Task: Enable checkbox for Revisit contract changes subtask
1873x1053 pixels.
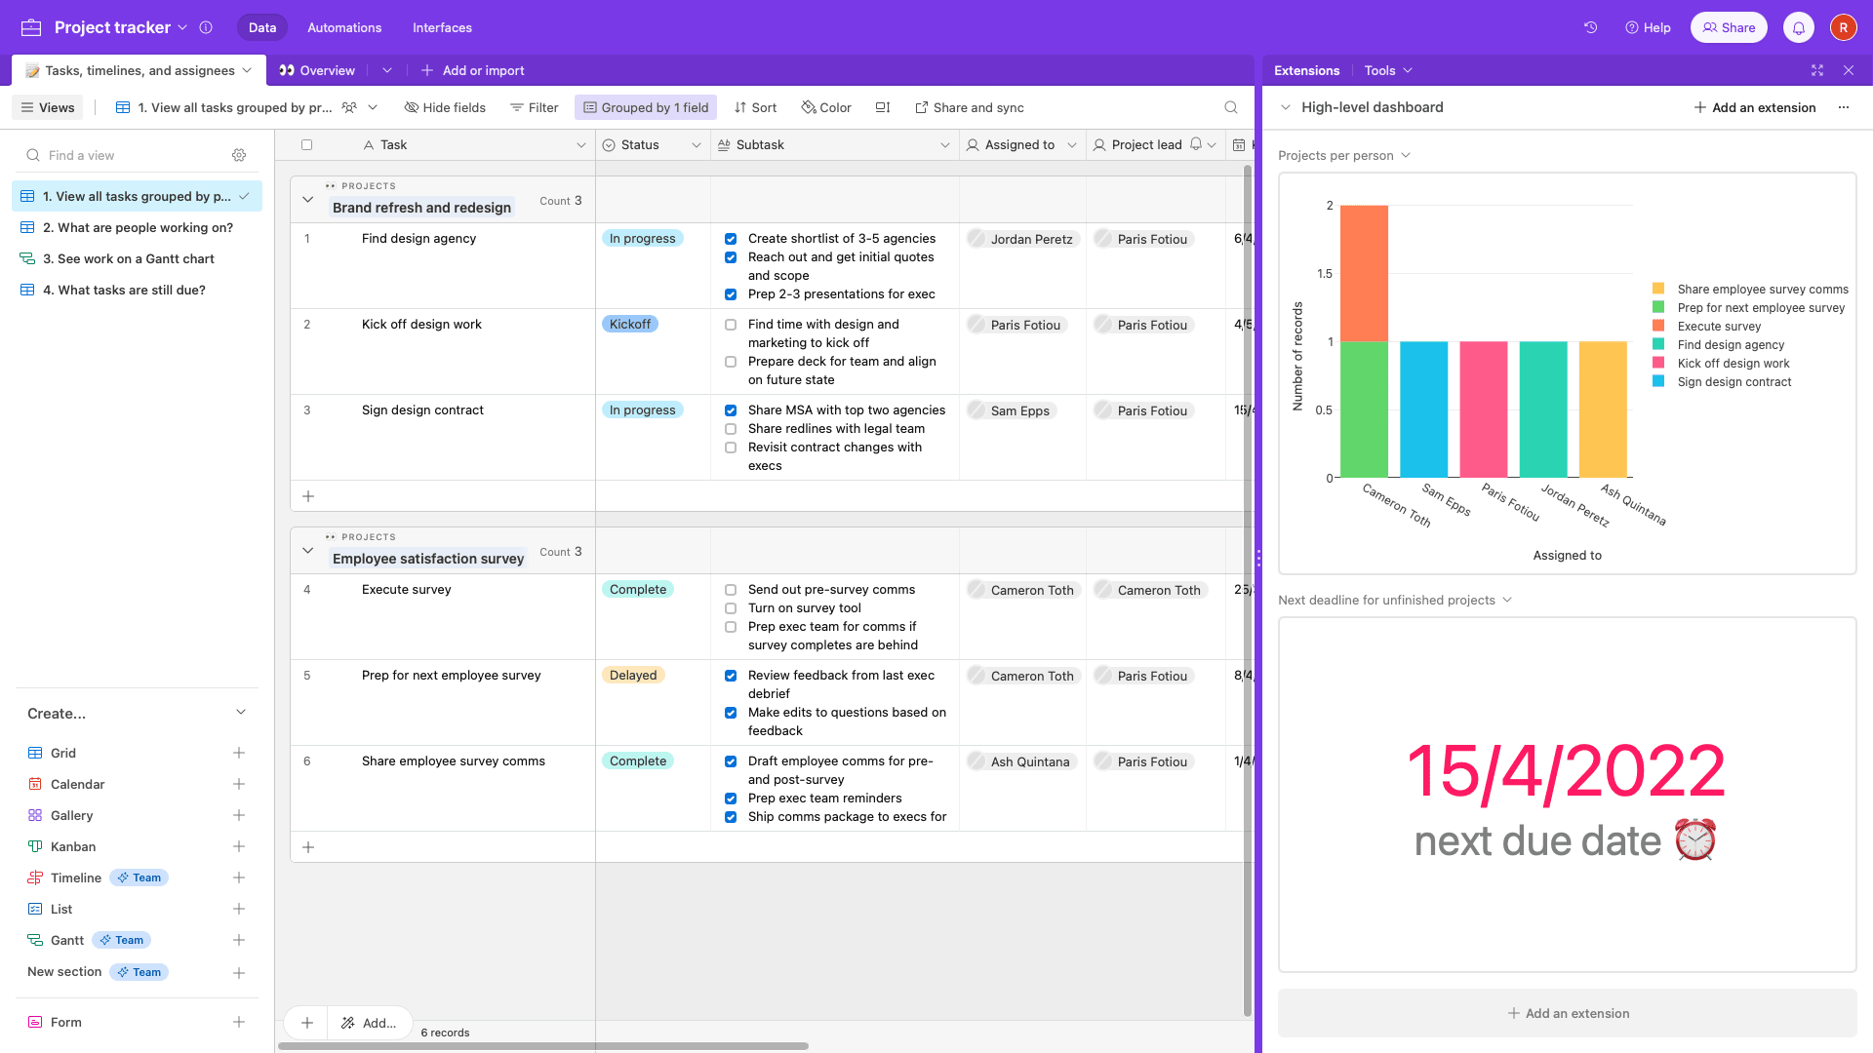Action: click(731, 448)
